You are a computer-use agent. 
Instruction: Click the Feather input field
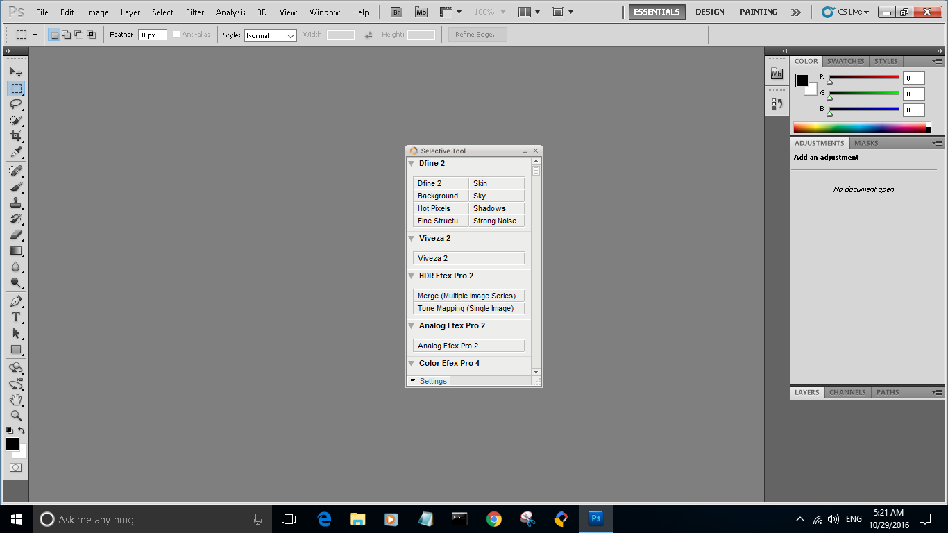(x=153, y=35)
